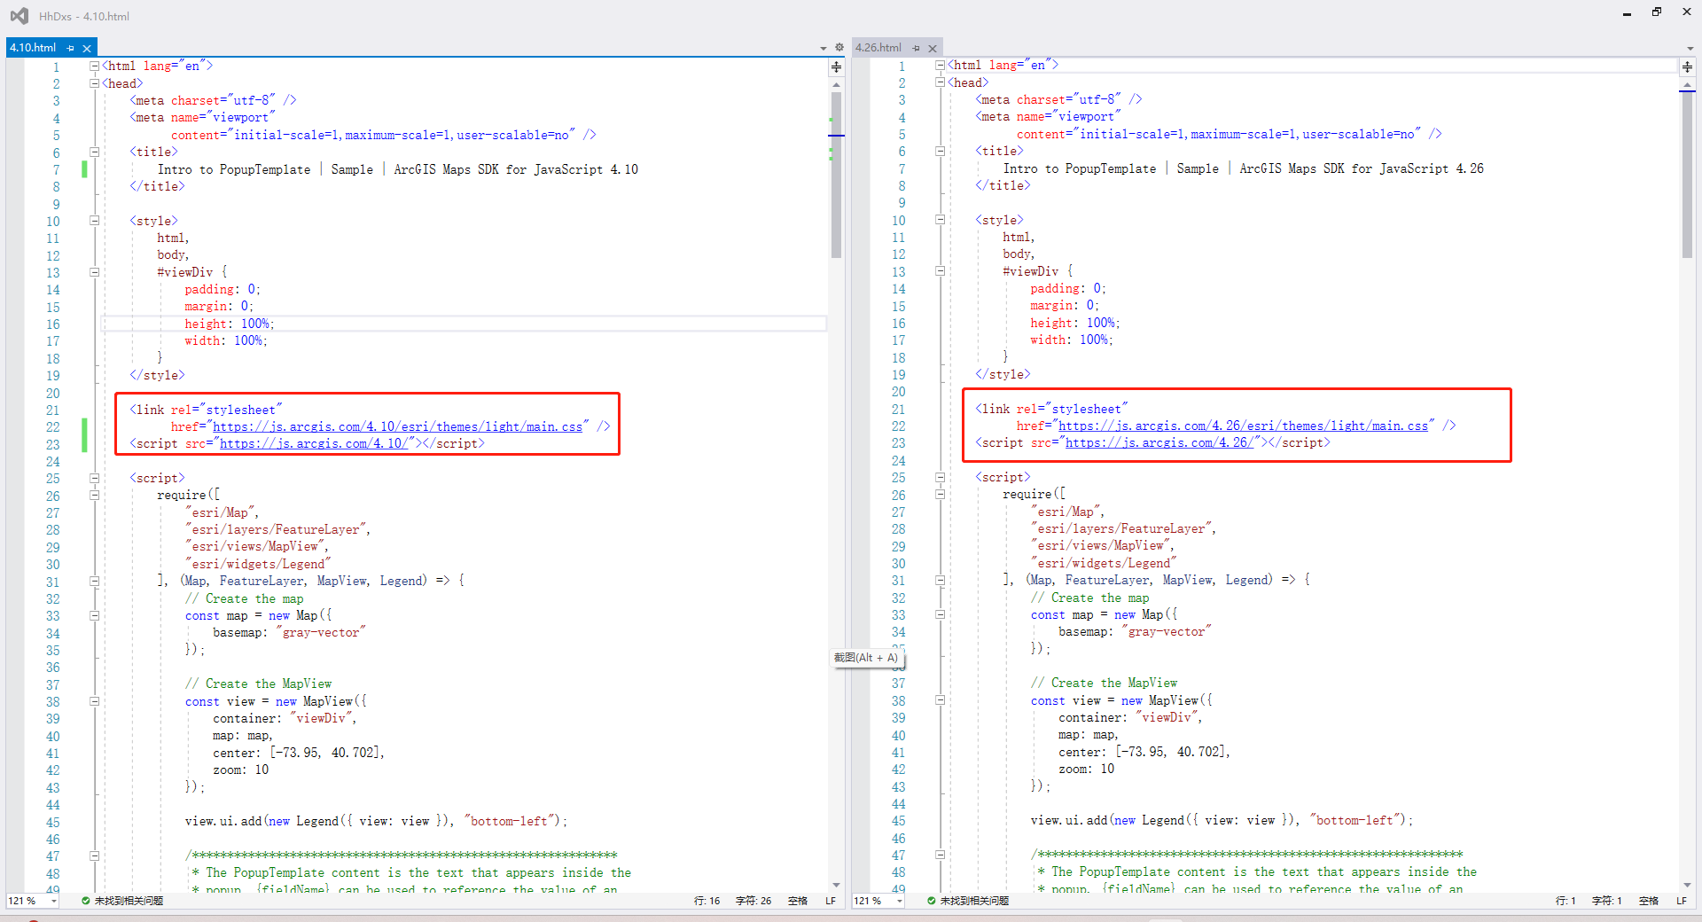Toggle the LF line-ending indicator in the left status bar

click(831, 901)
